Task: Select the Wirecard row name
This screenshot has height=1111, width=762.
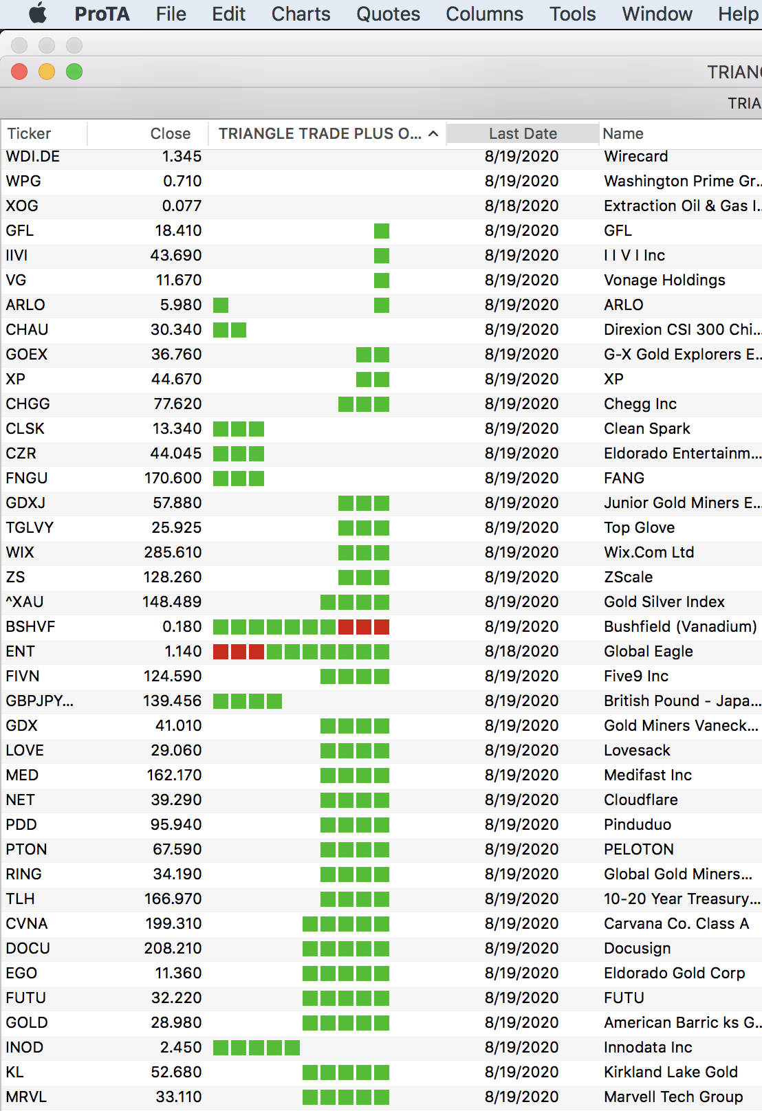Action: [x=635, y=157]
